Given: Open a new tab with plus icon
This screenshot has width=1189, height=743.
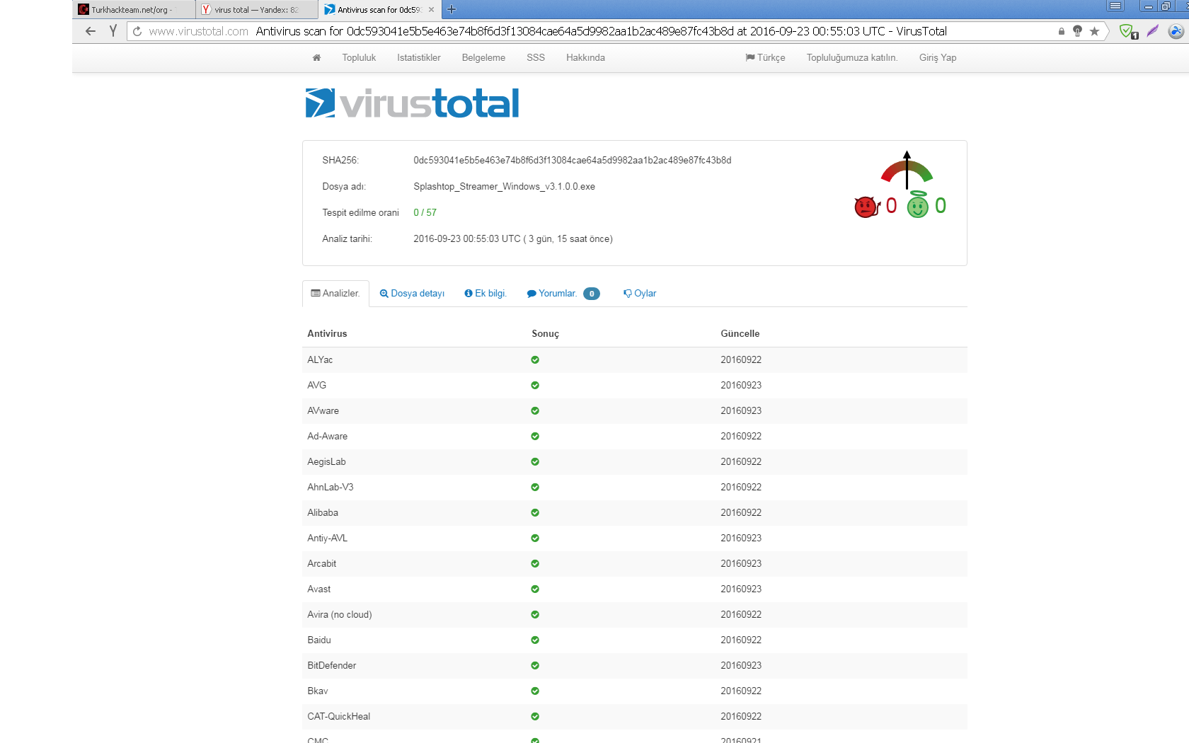Looking at the screenshot, I should click(452, 9).
